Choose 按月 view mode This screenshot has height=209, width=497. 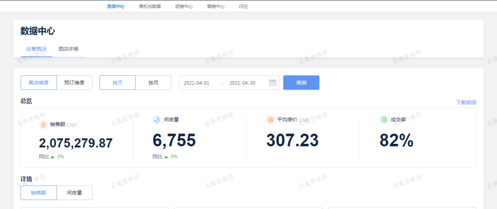tap(154, 83)
